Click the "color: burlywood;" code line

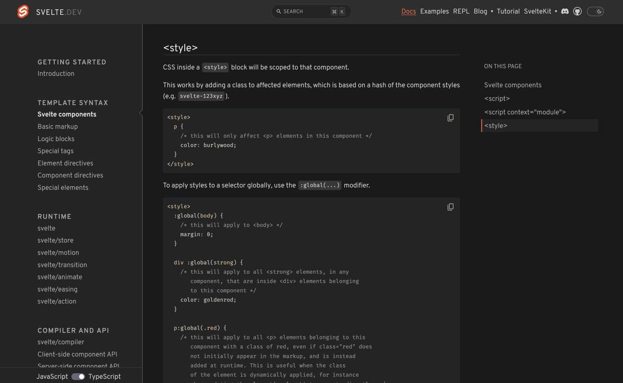[208, 145]
